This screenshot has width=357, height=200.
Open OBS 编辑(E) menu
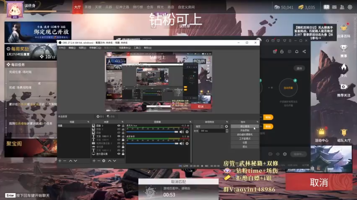pos(72,48)
